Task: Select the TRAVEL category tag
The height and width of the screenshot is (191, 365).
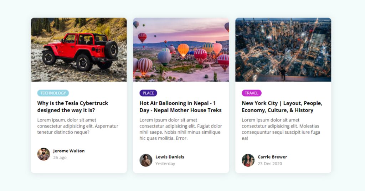Action: [251, 93]
